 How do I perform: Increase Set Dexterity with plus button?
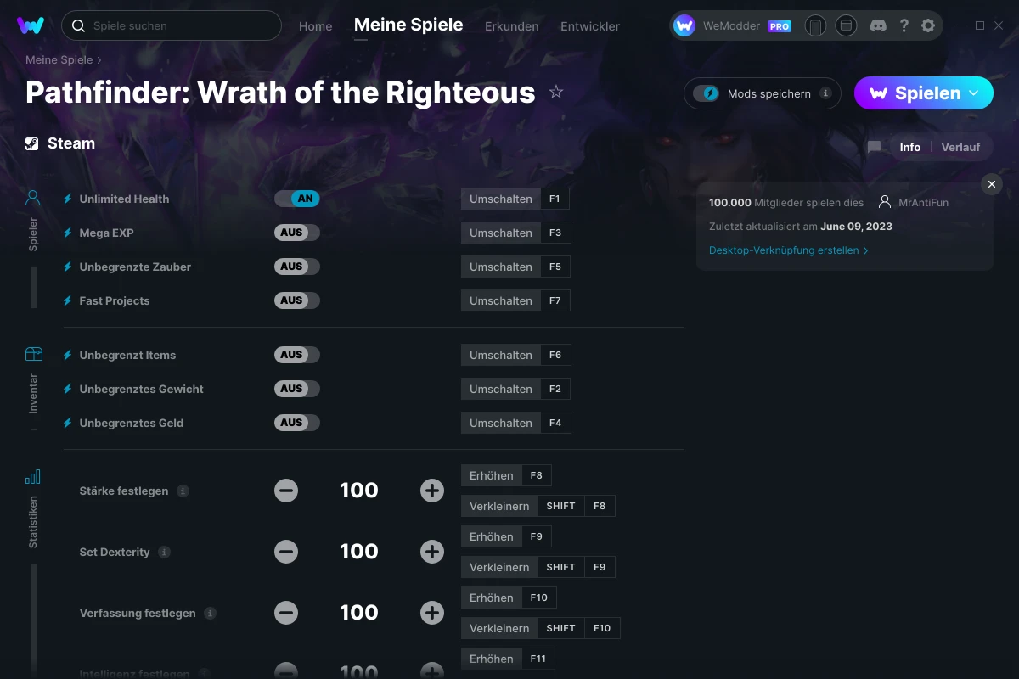point(432,552)
